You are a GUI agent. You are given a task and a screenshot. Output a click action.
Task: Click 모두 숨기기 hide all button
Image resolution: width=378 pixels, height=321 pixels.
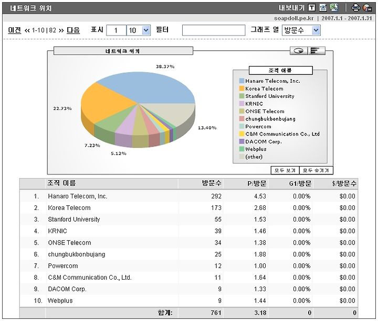[316, 171]
